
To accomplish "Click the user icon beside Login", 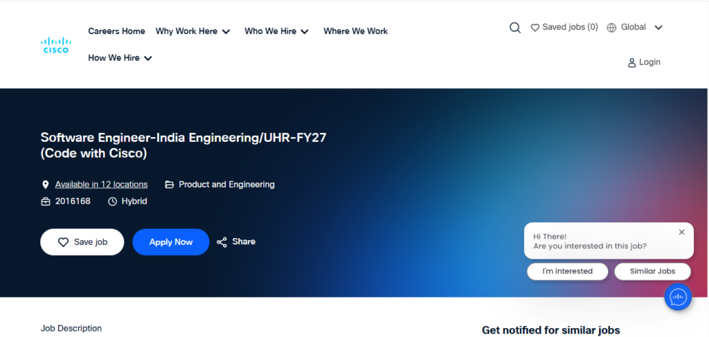I will 631,63.
